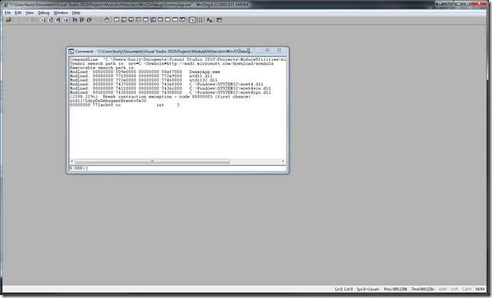
Task: Click the CAPS status bar indicator
Action: [467, 289]
